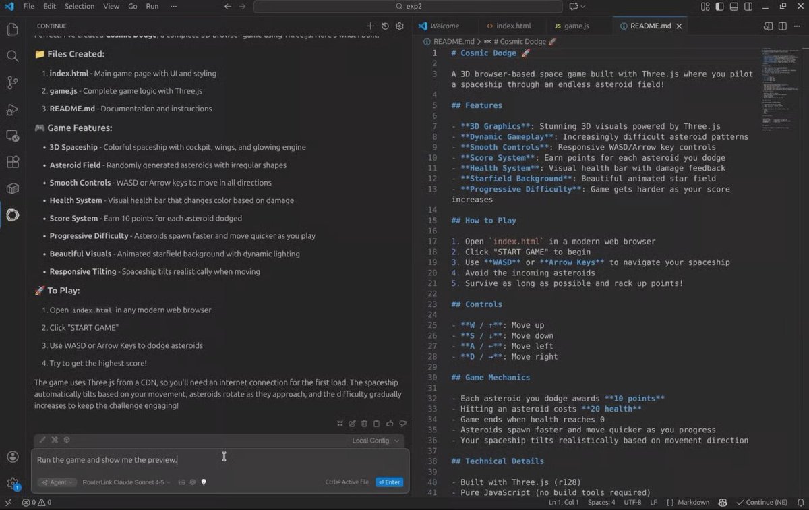Click the chat message input field

click(220, 460)
